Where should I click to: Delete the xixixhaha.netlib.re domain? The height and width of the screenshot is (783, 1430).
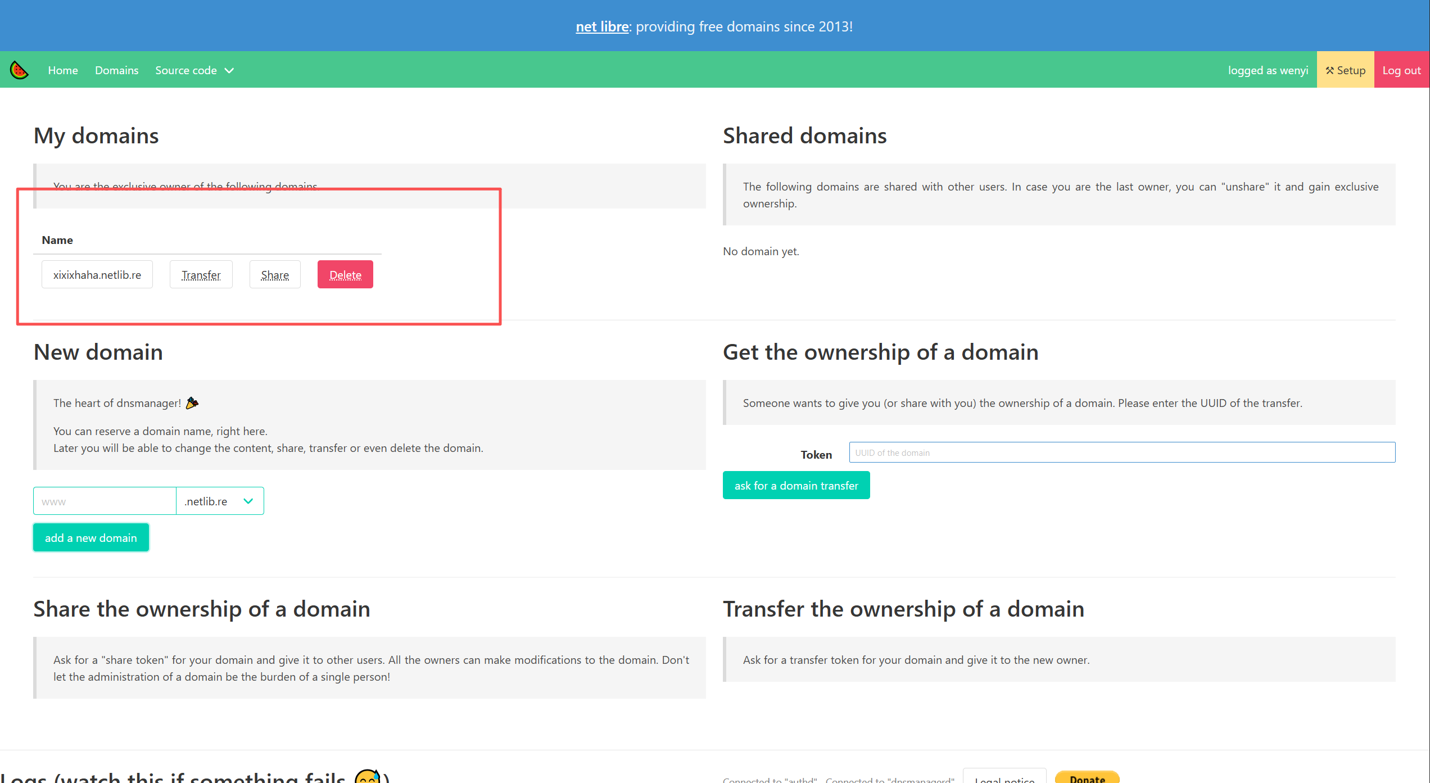pyautogui.click(x=345, y=275)
